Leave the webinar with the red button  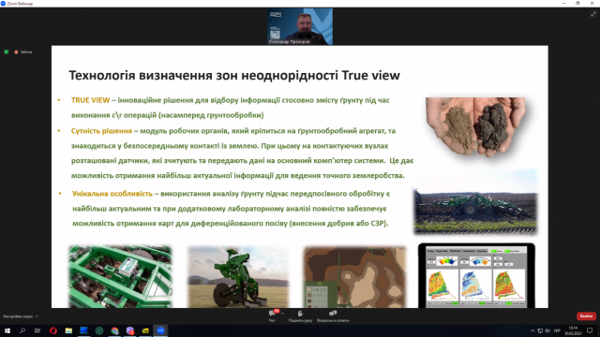pyautogui.click(x=586, y=316)
